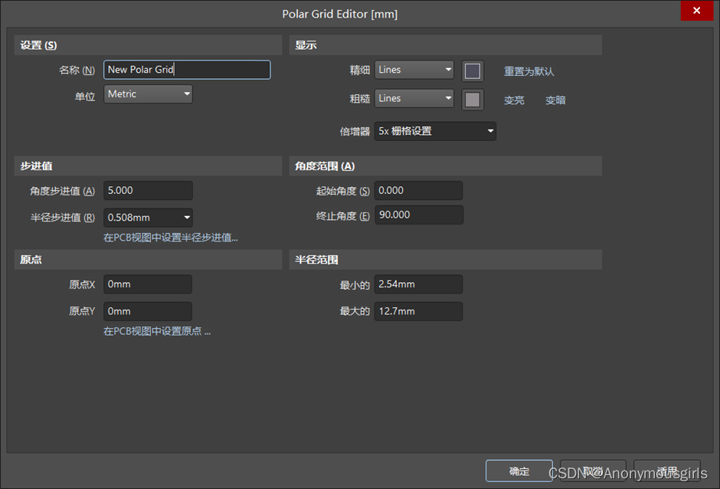Click 在PCB视图中设置半径步进值 link
Viewport: 720px width, 489px height.
(x=170, y=238)
